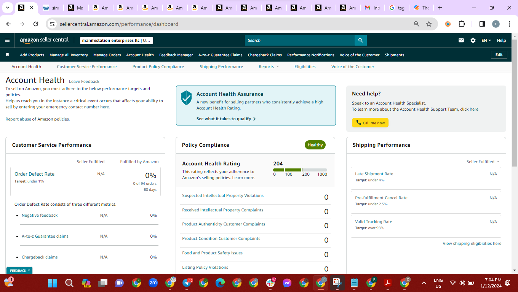Expand See what it takes to qualify

coord(226,119)
